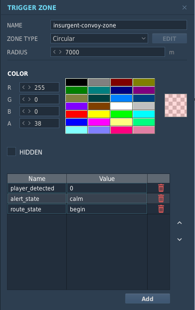The height and width of the screenshot is (310, 195).
Task: Increase the G color value
Action: 29,99
